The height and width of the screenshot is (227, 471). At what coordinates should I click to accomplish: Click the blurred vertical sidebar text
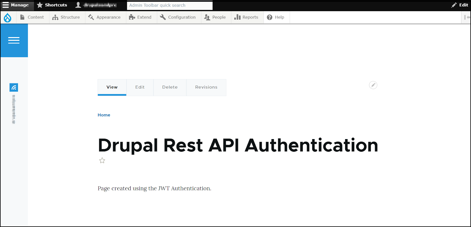click(14, 109)
